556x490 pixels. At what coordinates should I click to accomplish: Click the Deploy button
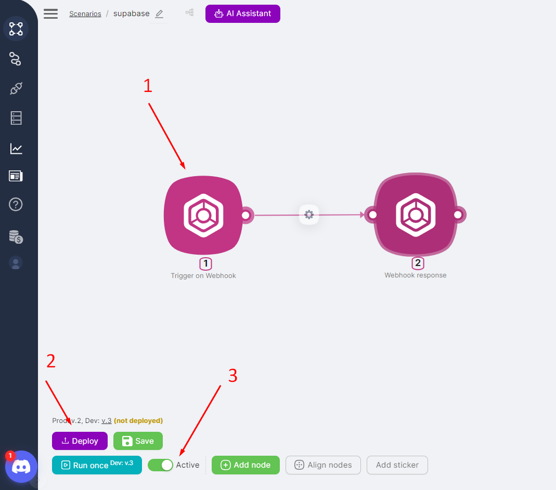click(80, 441)
